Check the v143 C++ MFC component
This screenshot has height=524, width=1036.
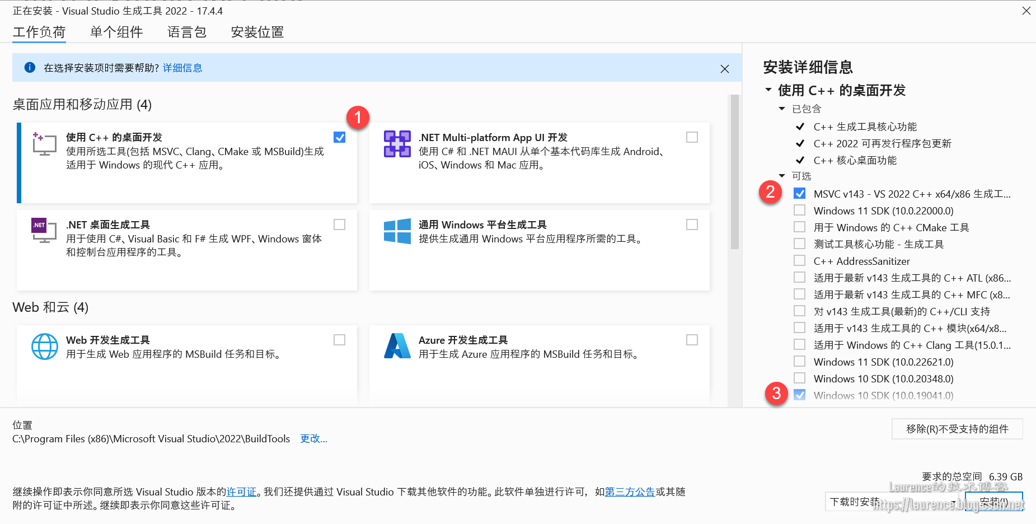(800, 294)
